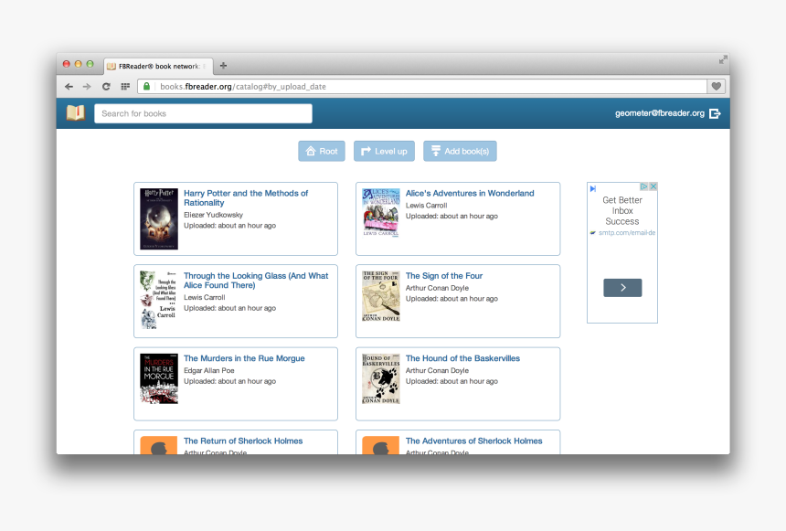The height and width of the screenshot is (531, 786).
Task: Click the fullscreen arrows in the window corner
Action: pyautogui.click(x=722, y=59)
